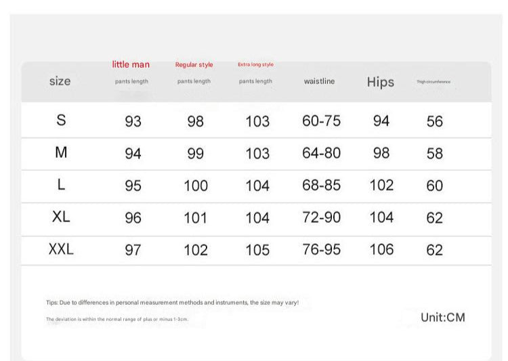This screenshot has height=361, width=508.
Task: Click little man pants length '93'
Action: coord(133,122)
